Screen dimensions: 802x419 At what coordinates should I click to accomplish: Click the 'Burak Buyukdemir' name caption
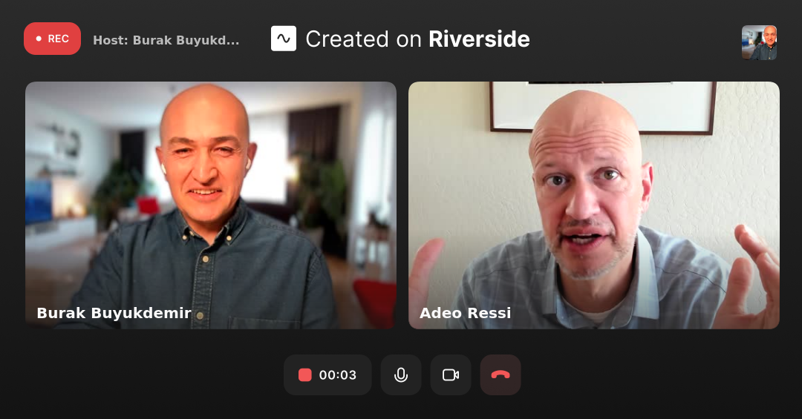114,313
